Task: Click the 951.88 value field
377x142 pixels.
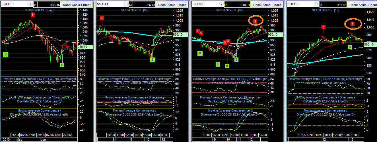Action: (x=335, y=5)
